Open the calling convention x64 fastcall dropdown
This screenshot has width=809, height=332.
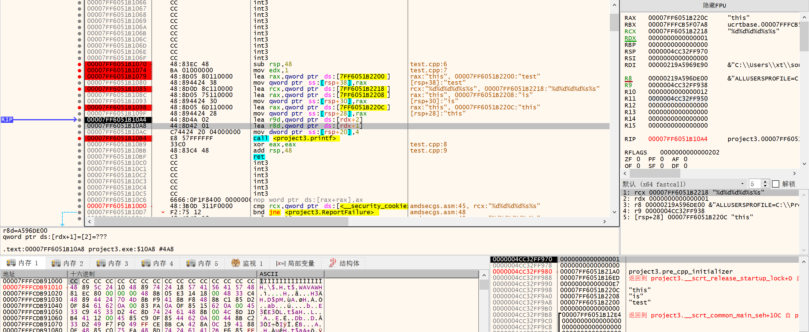(x=683, y=184)
